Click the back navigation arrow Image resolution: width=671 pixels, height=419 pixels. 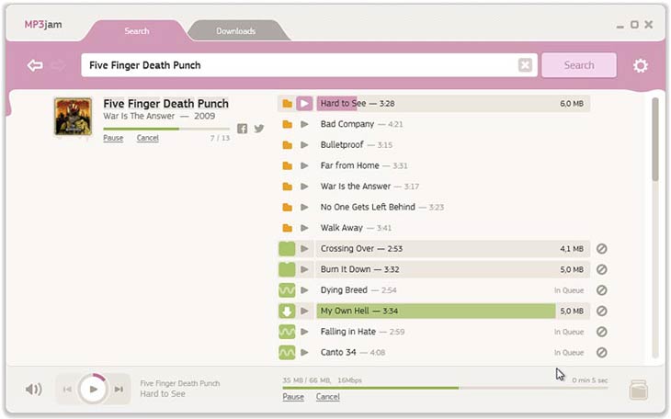pyautogui.click(x=35, y=65)
